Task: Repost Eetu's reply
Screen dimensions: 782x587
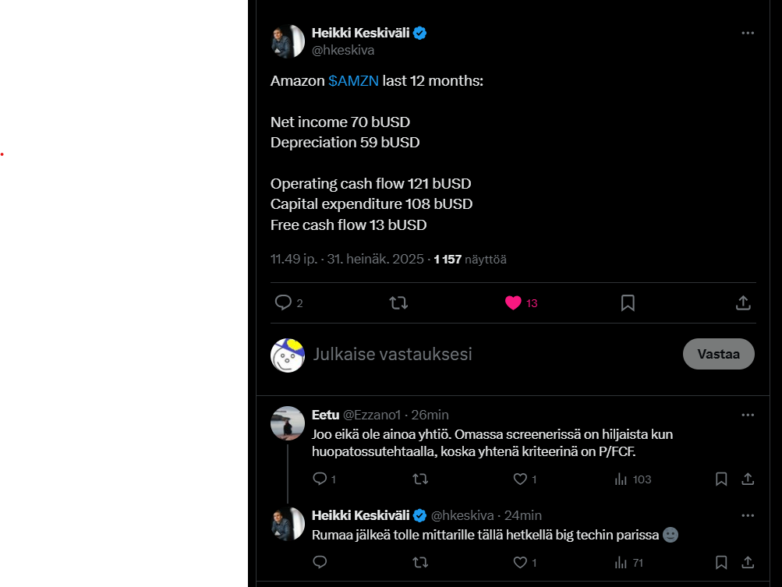Action: pyautogui.click(x=420, y=479)
